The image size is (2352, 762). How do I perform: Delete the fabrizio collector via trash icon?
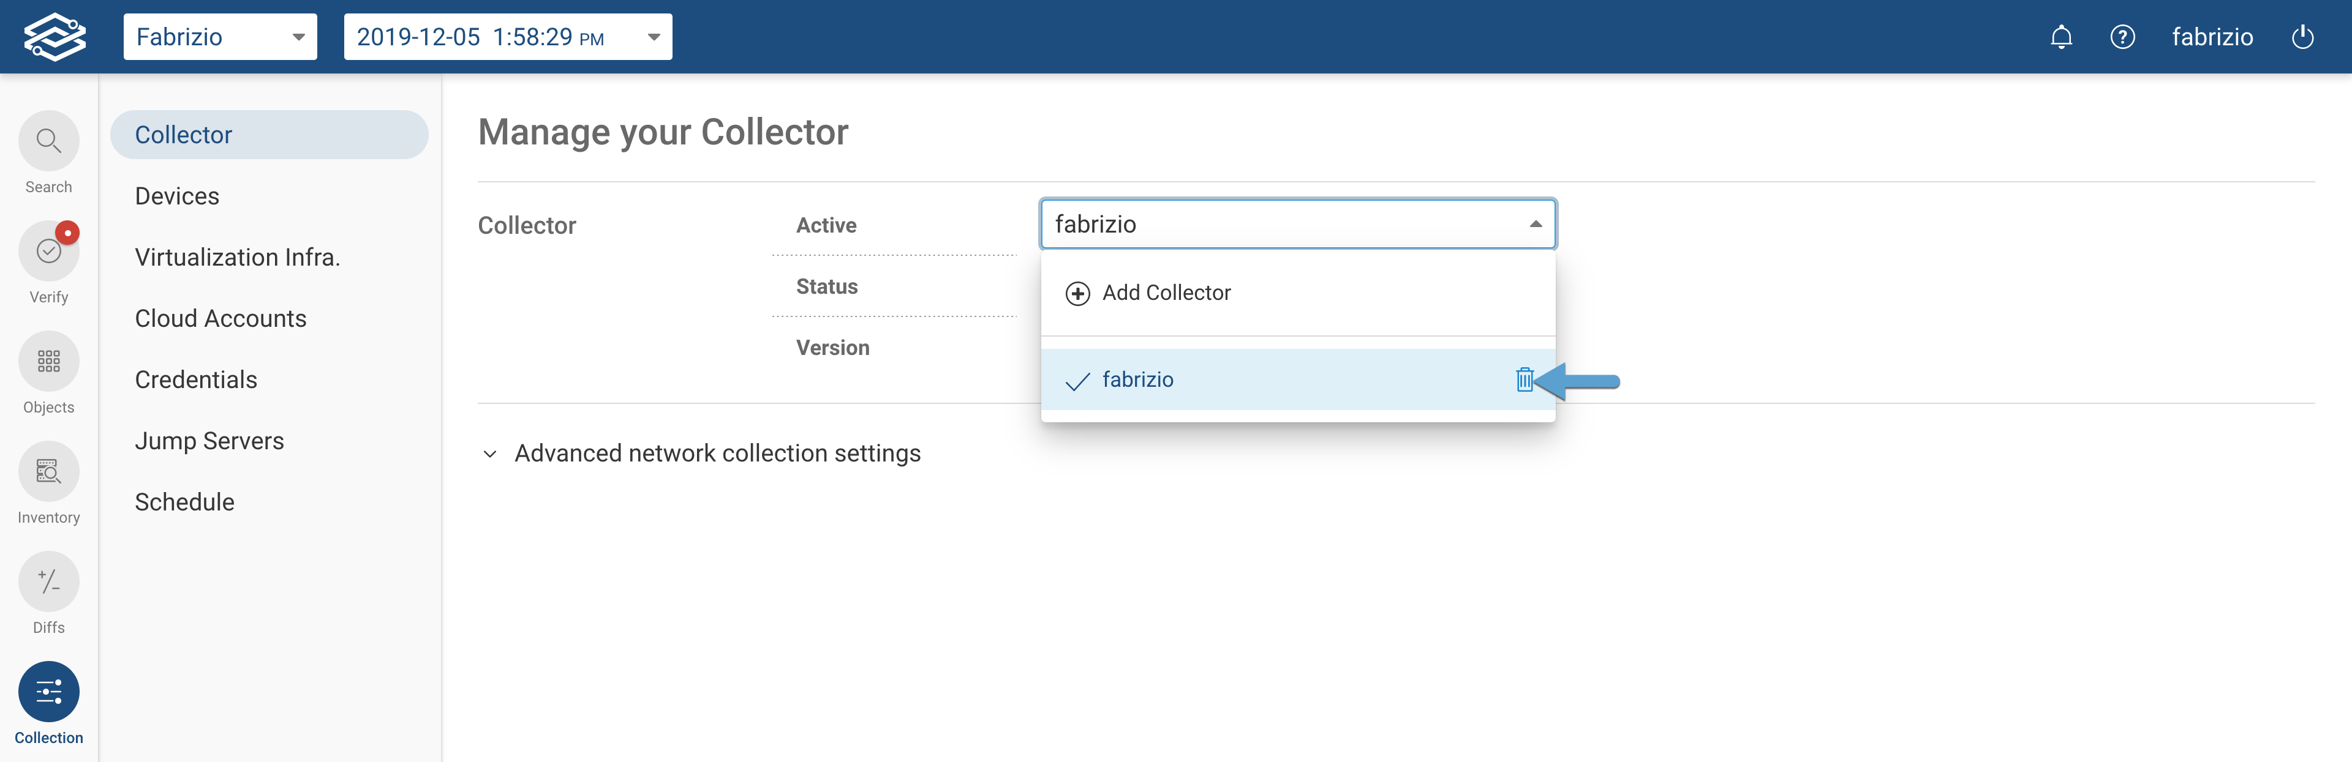pyautogui.click(x=1526, y=379)
